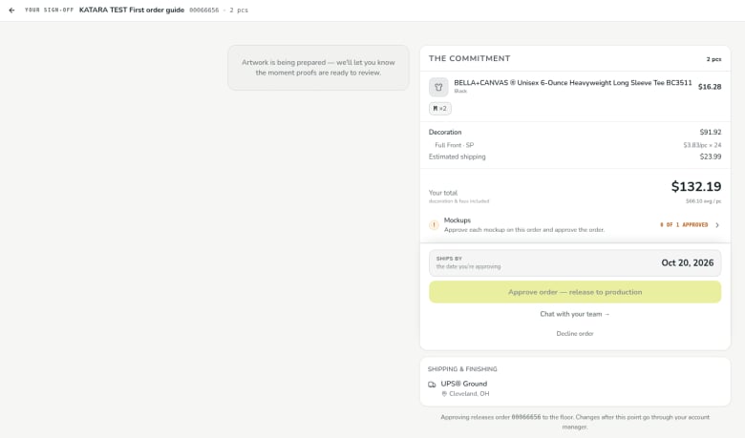Click the Ships by Oct 20, 2026 field
Viewport: 745px width, 438px height.
575,262
